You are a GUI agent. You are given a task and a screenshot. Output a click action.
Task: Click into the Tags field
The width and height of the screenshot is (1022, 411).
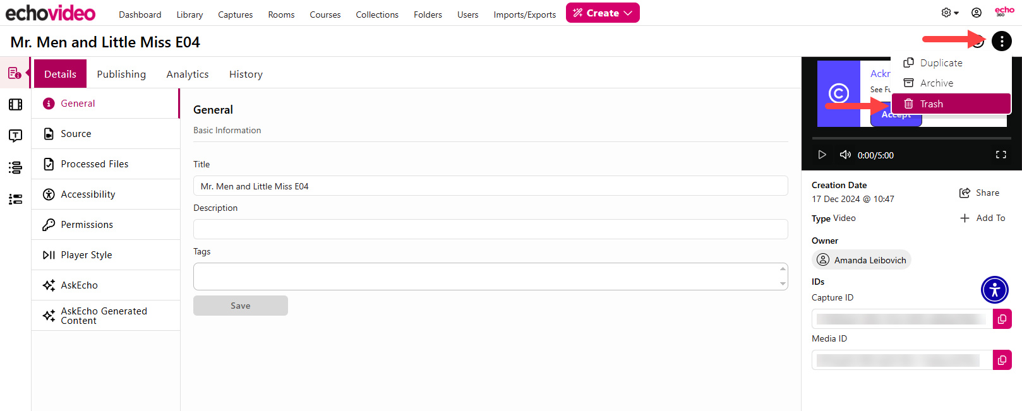(490, 277)
